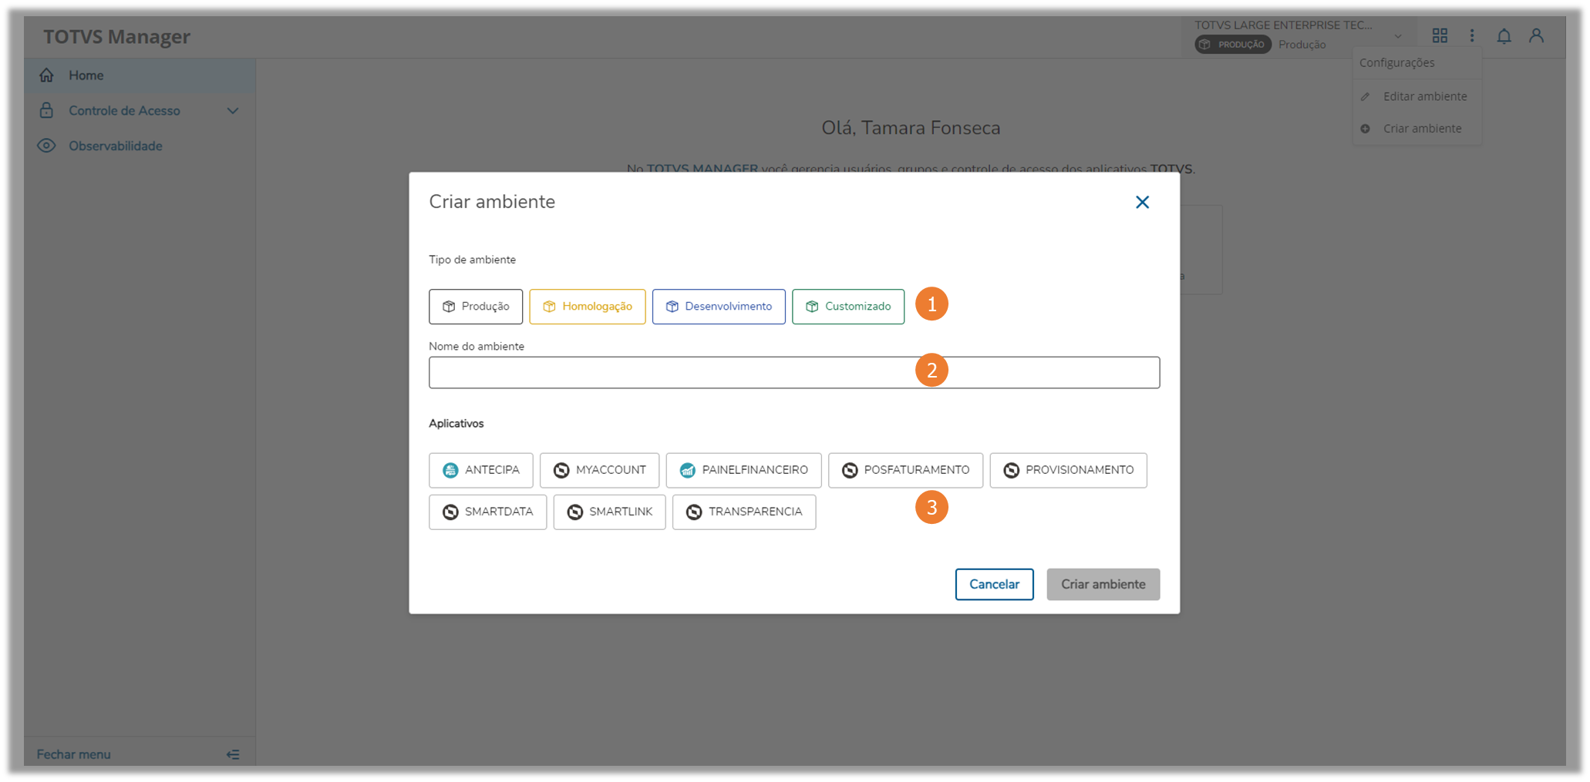Select Editar ambiente from Configurações menu
Screen dimensions: 1590x782
coord(1424,96)
